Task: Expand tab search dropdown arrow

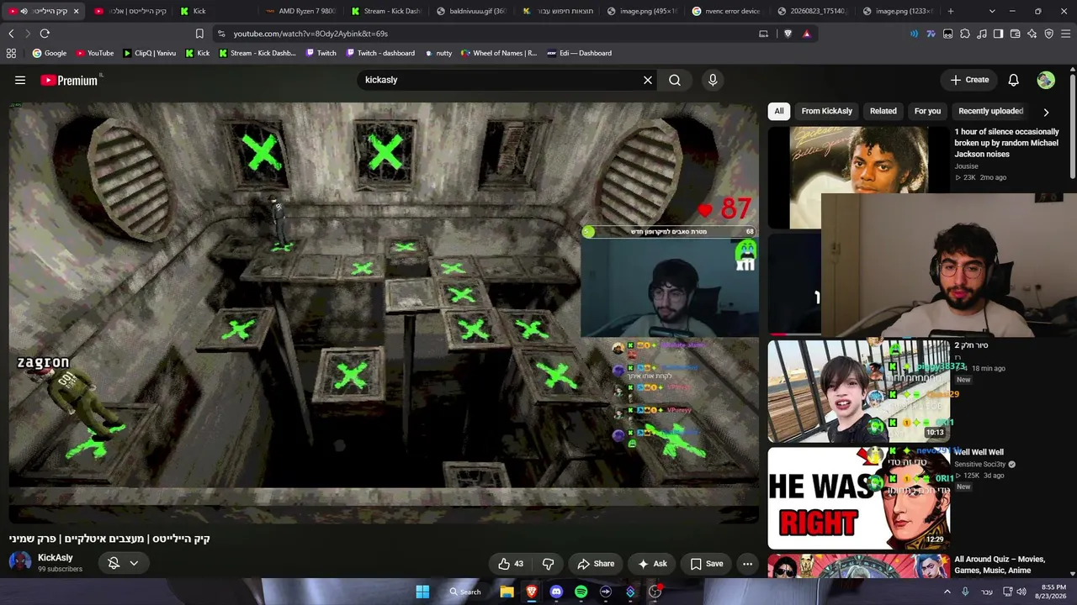Action: coord(992,11)
